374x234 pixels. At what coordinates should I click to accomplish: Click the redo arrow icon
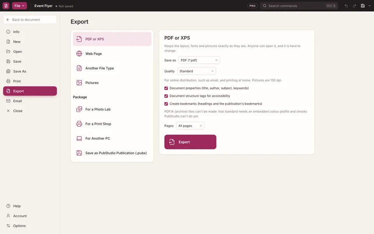[355, 6]
